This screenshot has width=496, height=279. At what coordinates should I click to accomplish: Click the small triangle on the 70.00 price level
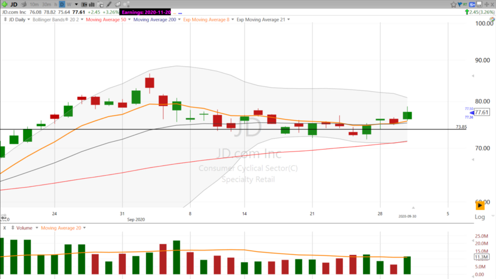coord(473,160)
